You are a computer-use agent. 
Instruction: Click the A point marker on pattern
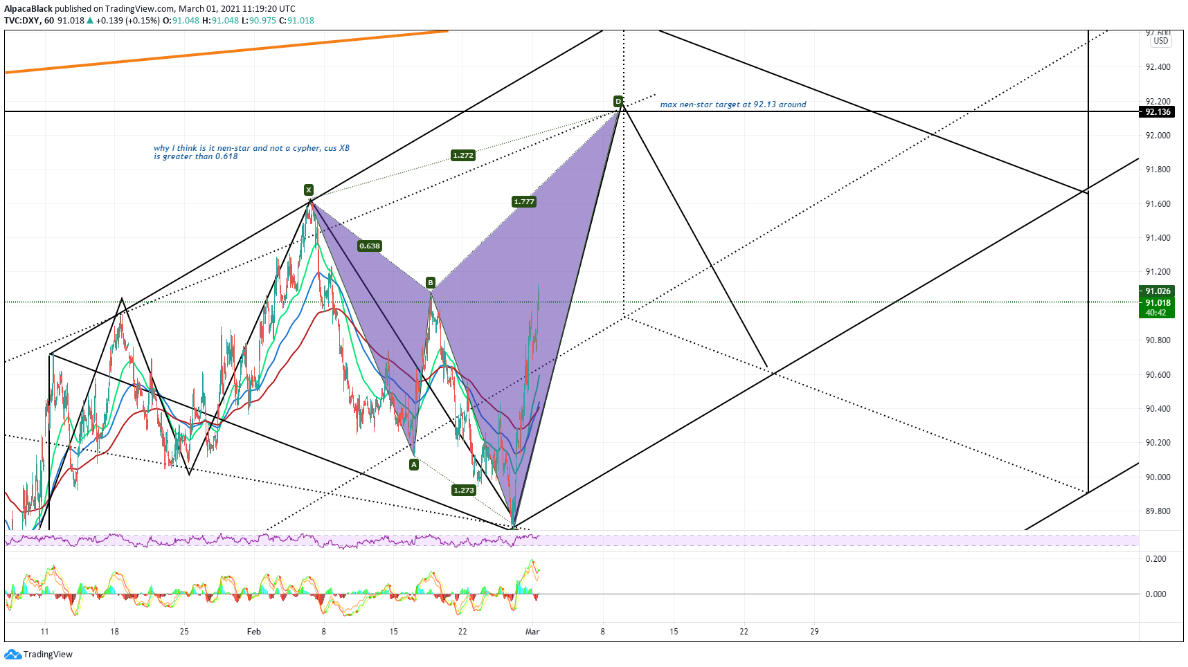coord(414,465)
